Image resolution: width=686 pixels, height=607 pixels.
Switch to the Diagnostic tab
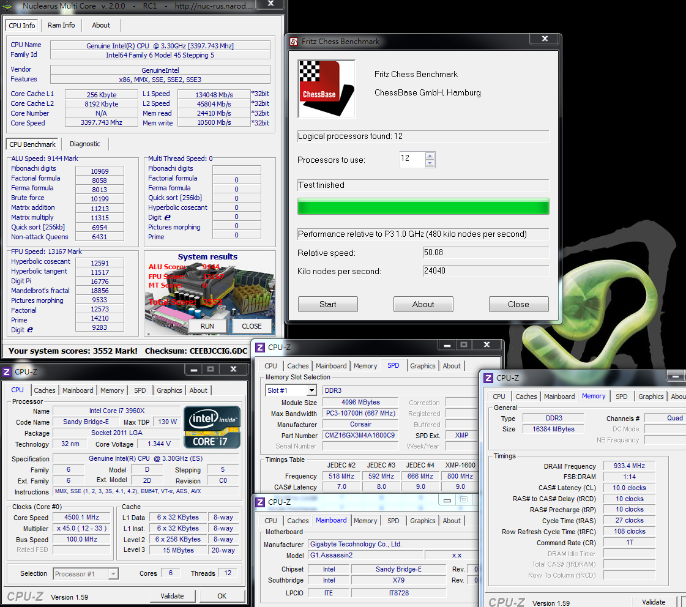tap(85, 144)
